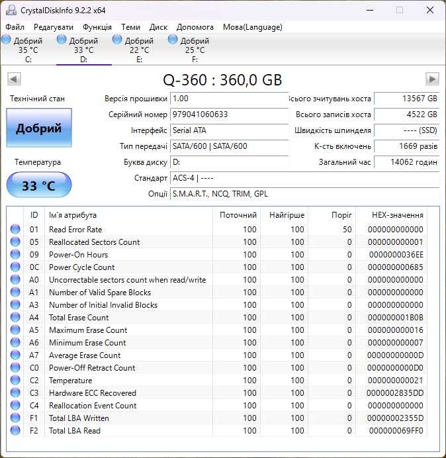The image size is (446, 458).
Task: Click the interface field Serial ATA
Action: [229, 130]
